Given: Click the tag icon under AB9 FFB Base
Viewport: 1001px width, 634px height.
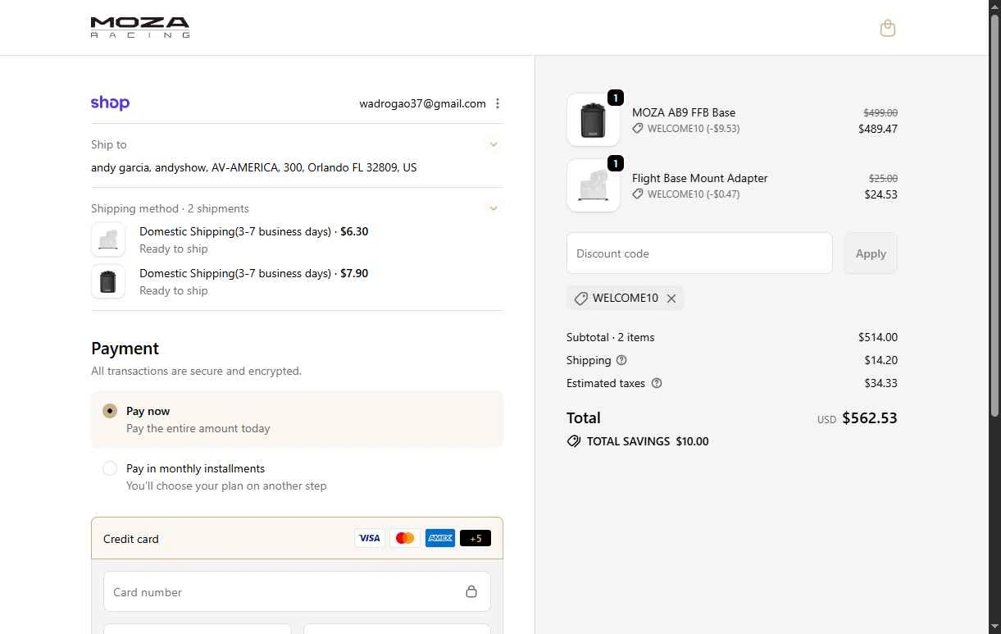Looking at the screenshot, I should click(638, 129).
